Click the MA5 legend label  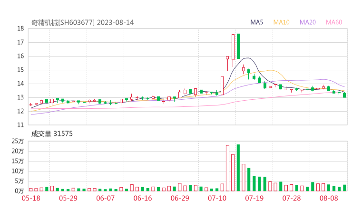pos(257,22)
